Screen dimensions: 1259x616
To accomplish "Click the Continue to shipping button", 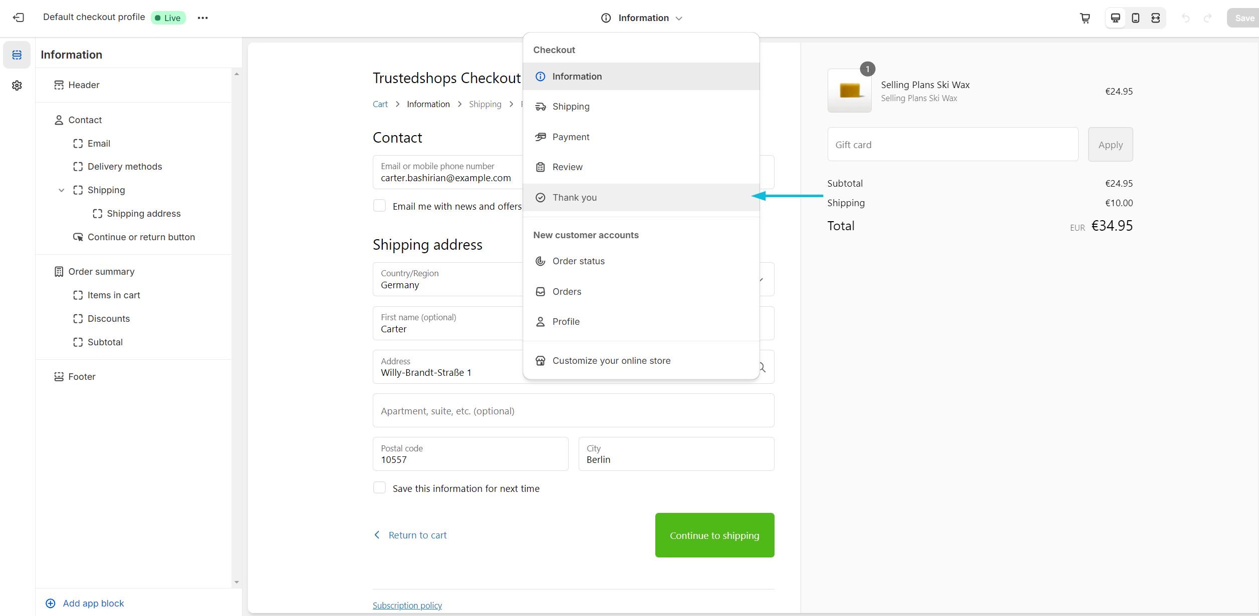I will [714, 535].
